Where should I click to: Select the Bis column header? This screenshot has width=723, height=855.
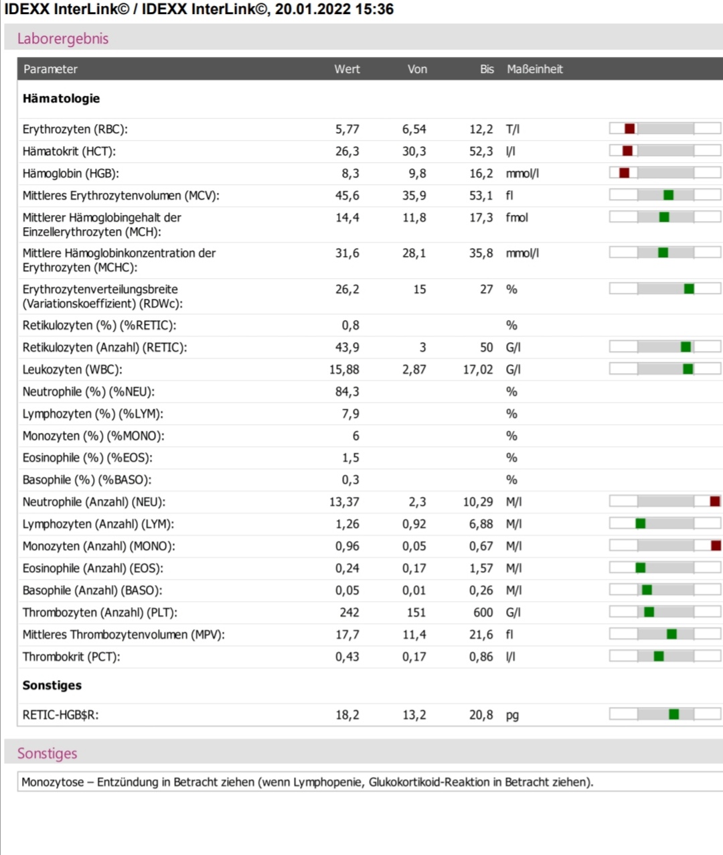[x=487, y=69]
